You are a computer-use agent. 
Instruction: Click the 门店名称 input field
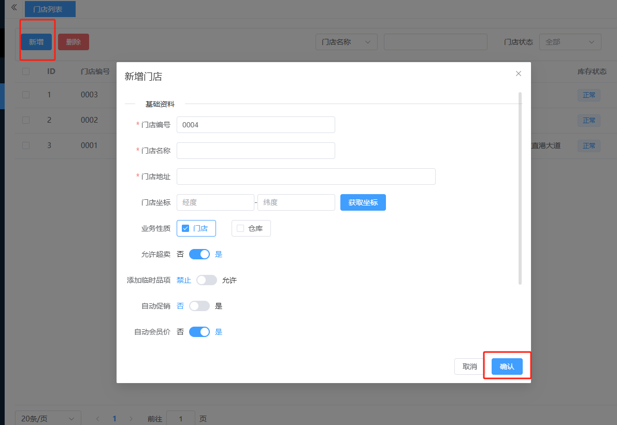click(255, 151)
